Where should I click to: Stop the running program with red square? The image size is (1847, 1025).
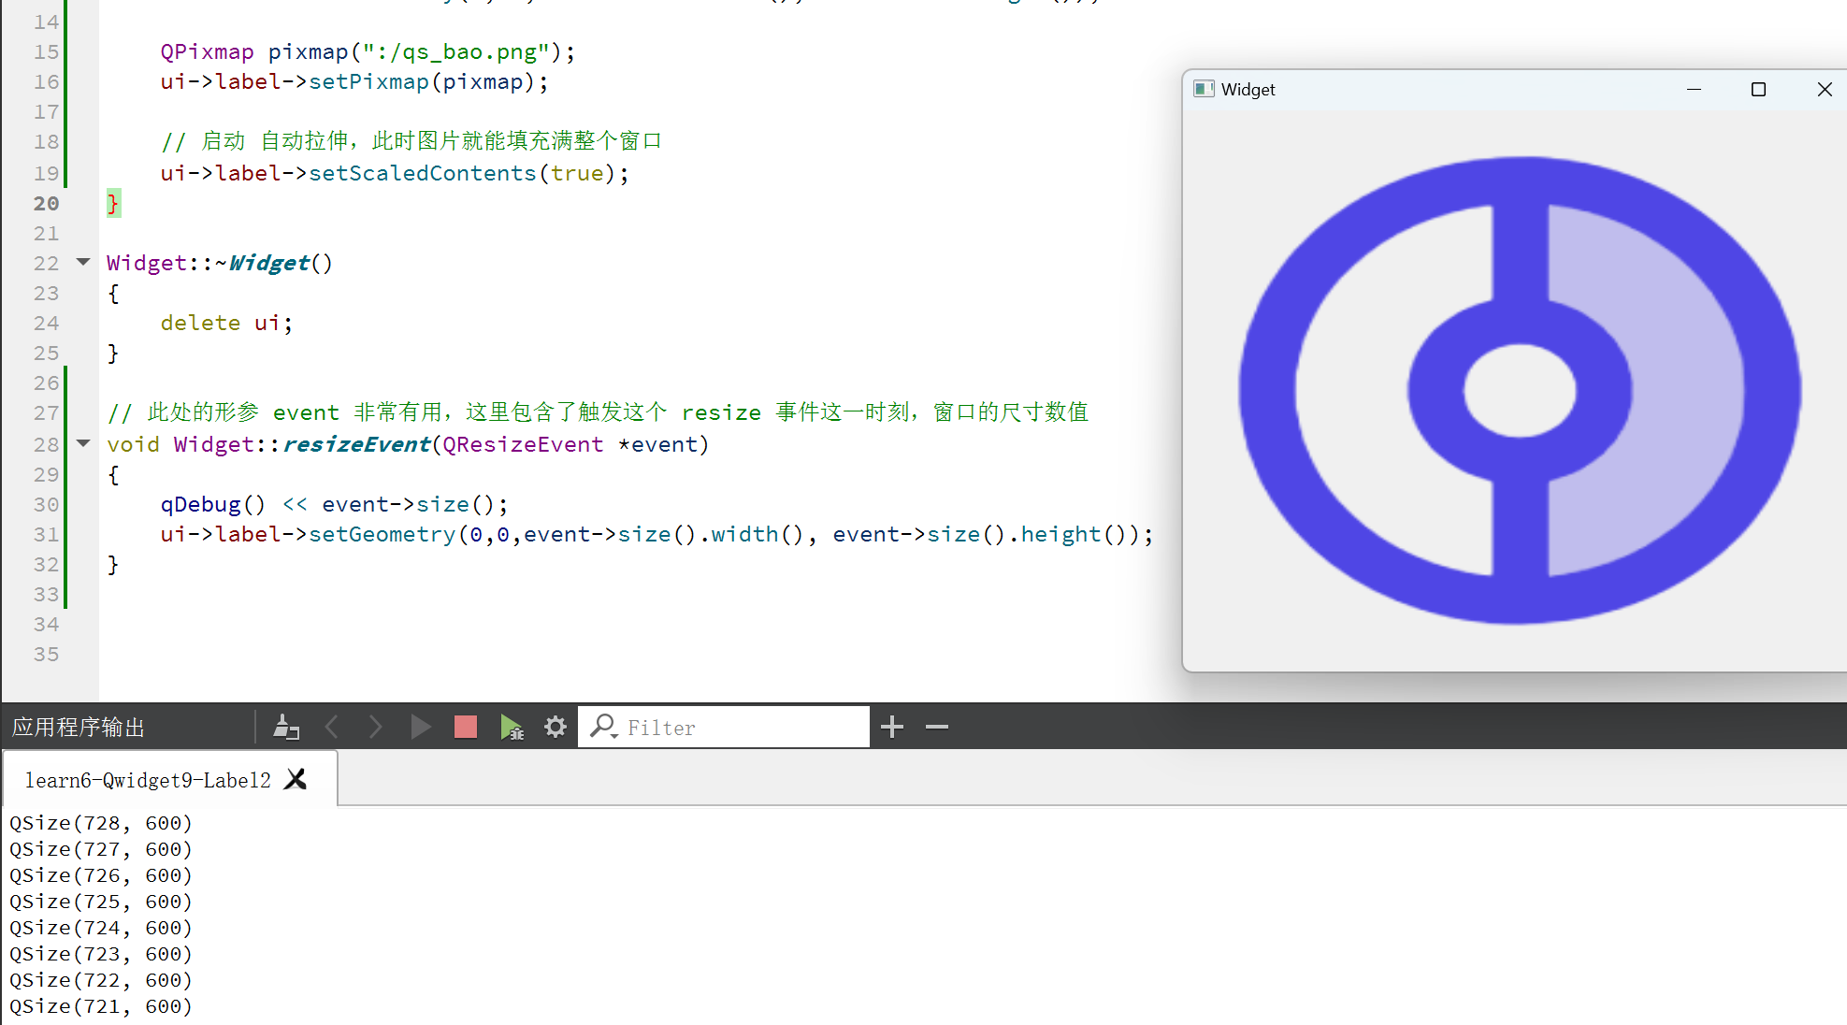coord(465,727)
